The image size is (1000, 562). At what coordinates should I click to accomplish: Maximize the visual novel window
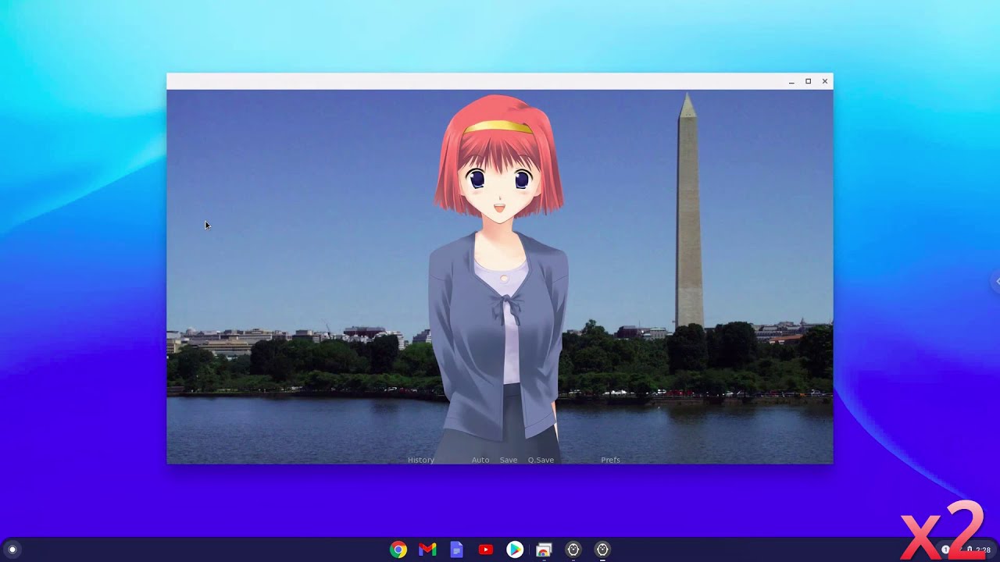click(808, 81)
